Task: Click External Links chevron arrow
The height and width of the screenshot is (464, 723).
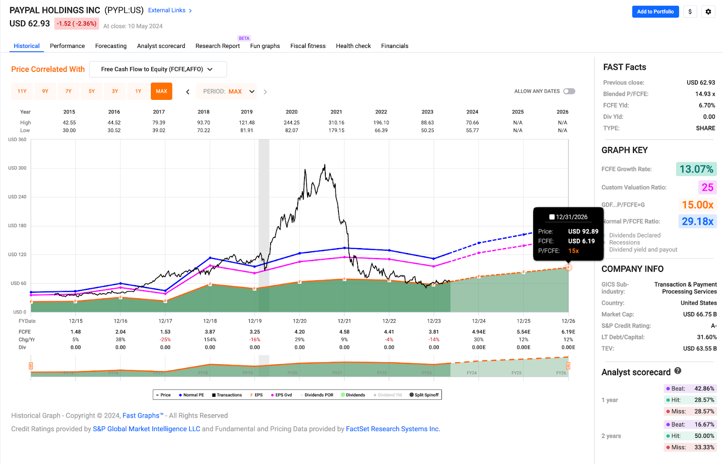Action: tap(190, 10)
